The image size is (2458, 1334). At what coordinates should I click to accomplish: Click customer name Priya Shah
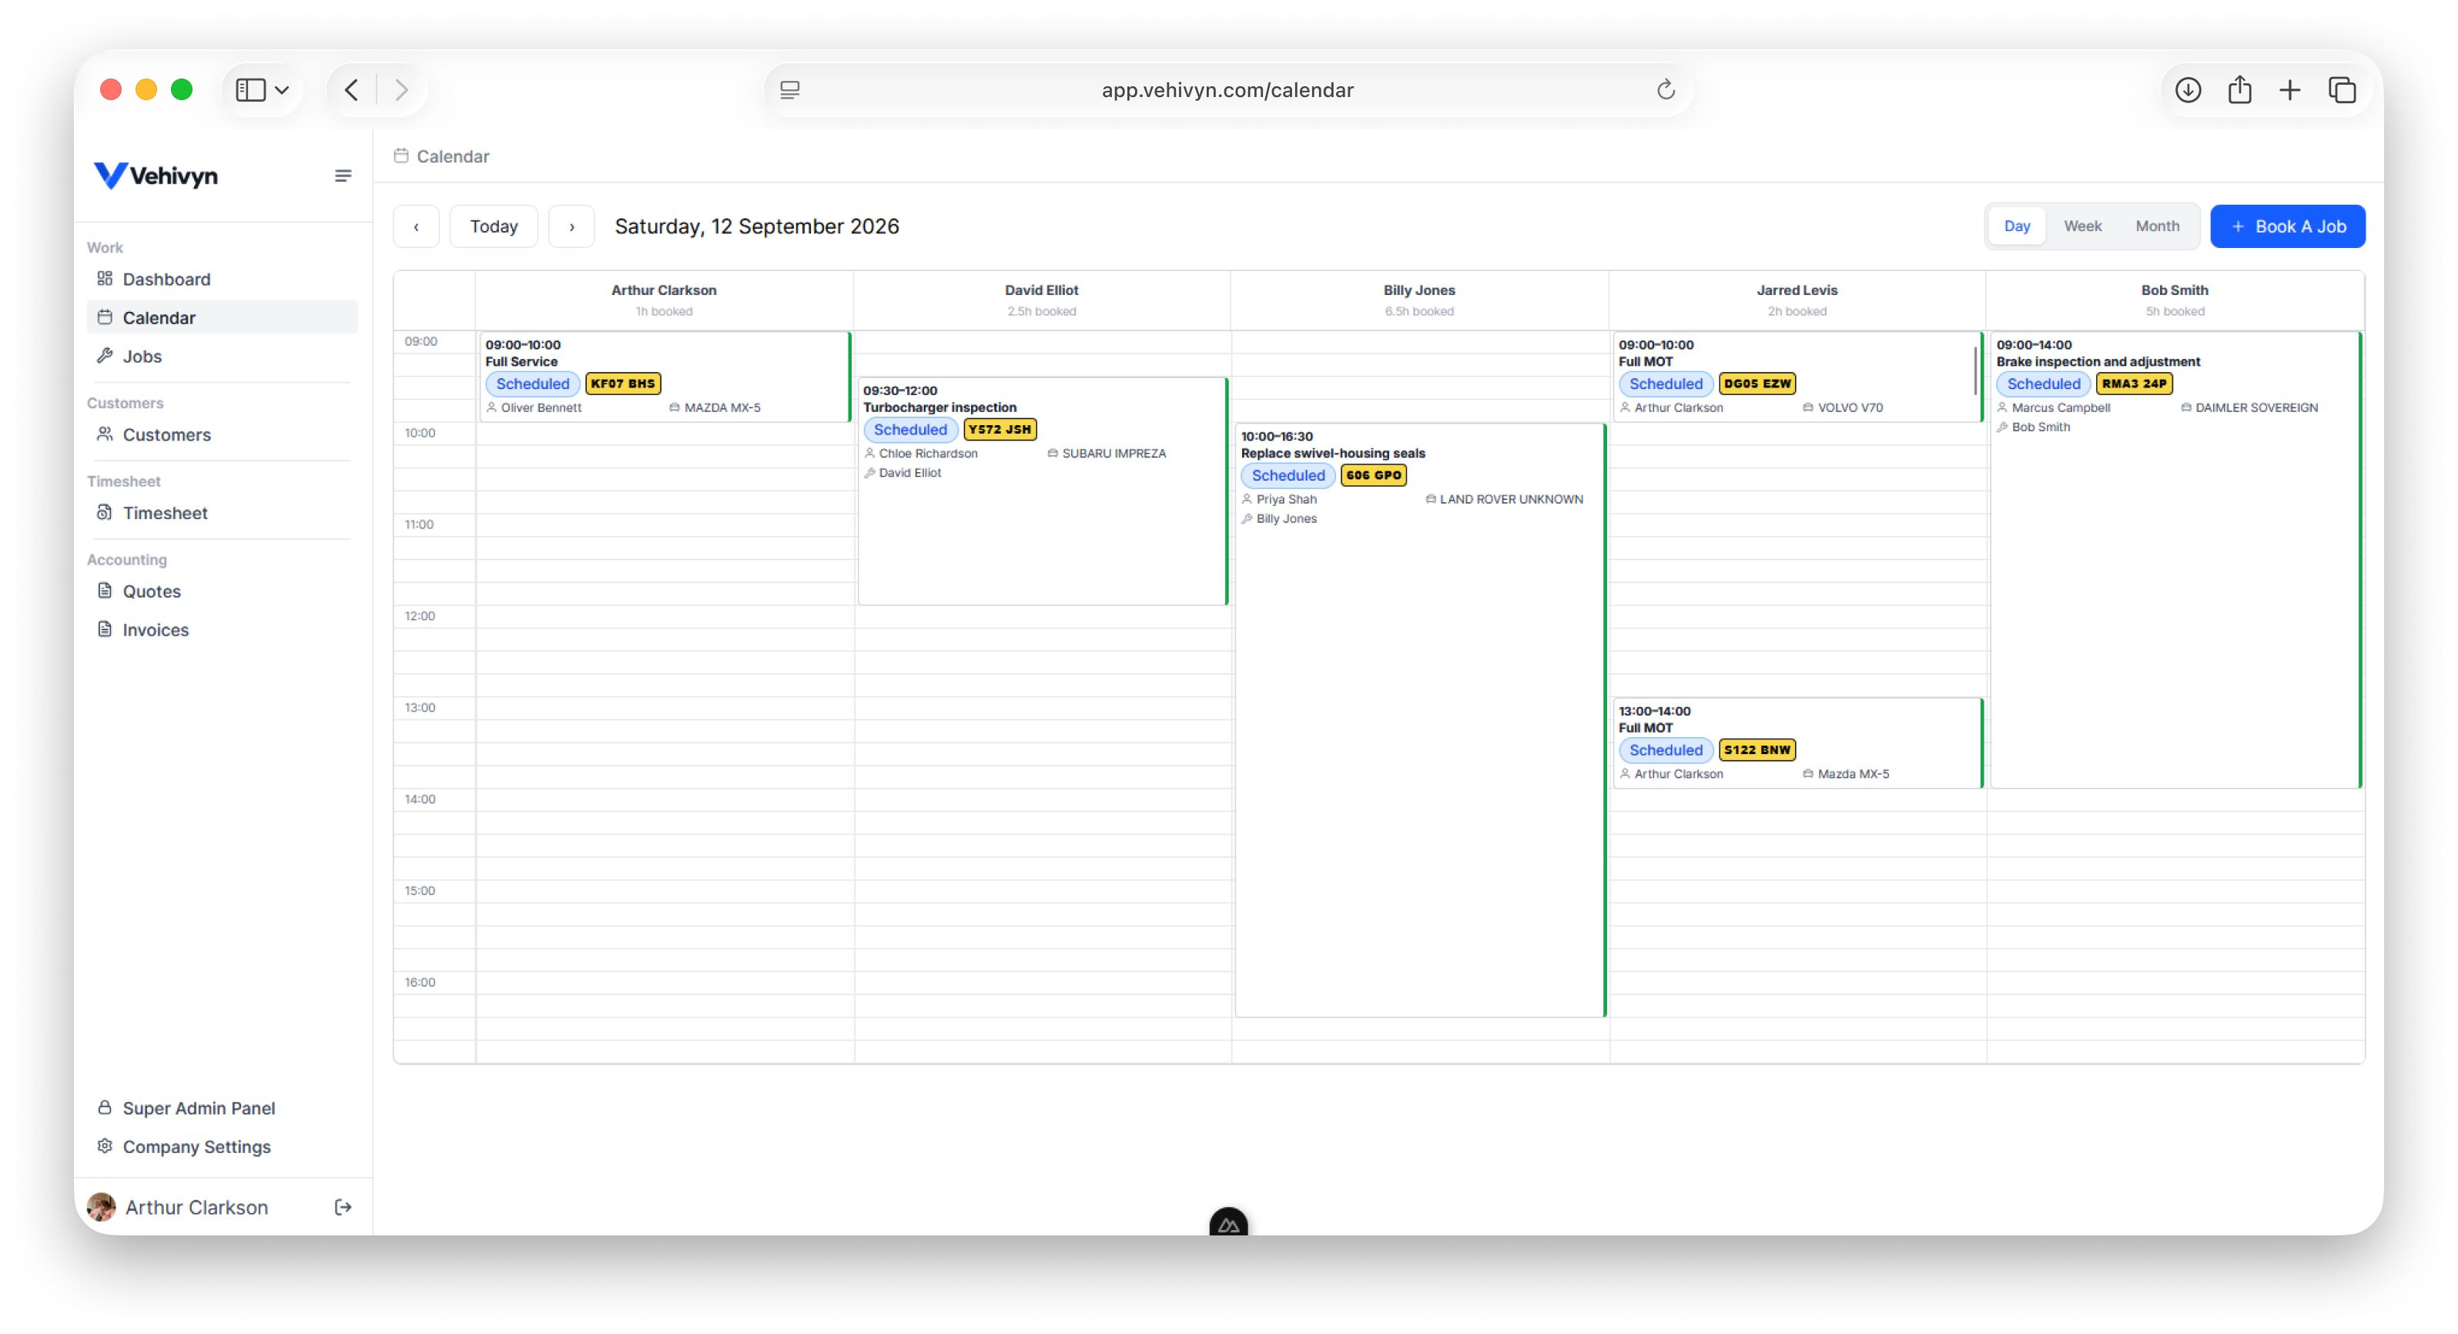click(x=1286, y=499)
